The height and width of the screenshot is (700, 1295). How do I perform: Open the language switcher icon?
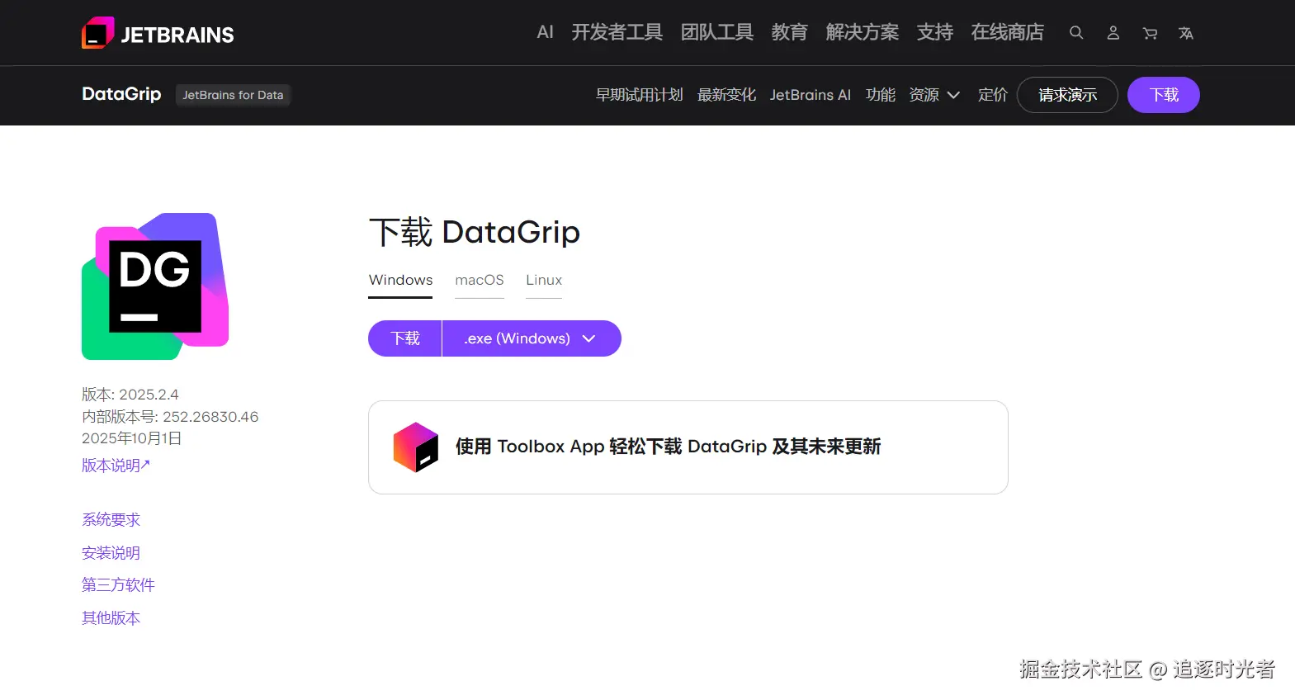pos(1186,33)
